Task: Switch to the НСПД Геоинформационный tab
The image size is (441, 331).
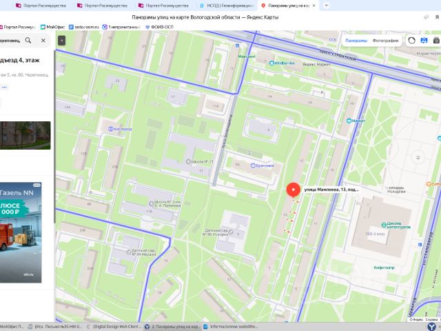Action: tap(227, 6)
